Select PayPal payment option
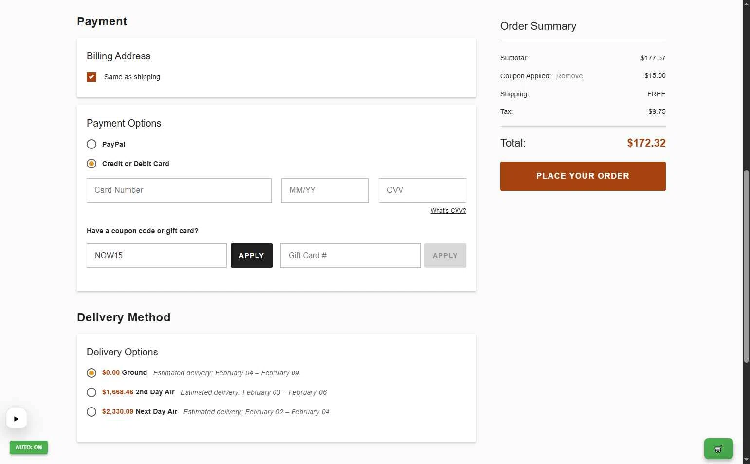Screen dimensions: 750x464 91,144
